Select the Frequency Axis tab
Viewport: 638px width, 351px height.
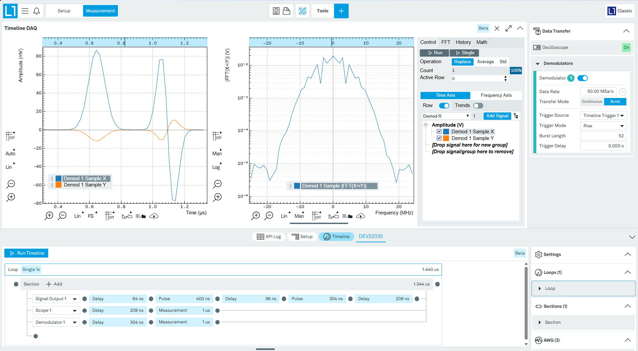[496, 95]
